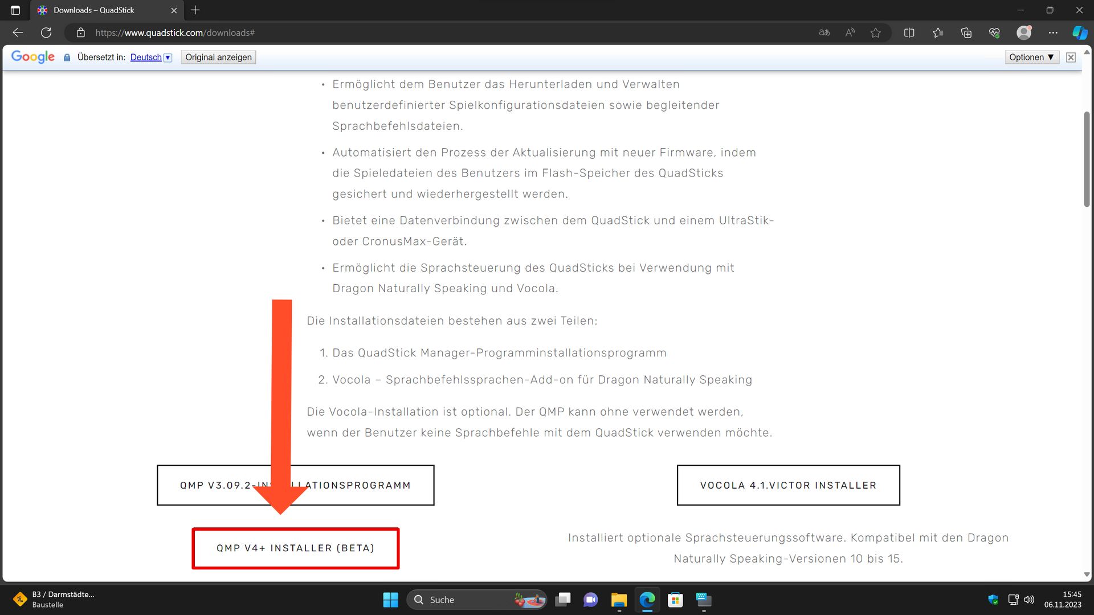
Task: View site information lock icon
Action: (x=81, y=32)
